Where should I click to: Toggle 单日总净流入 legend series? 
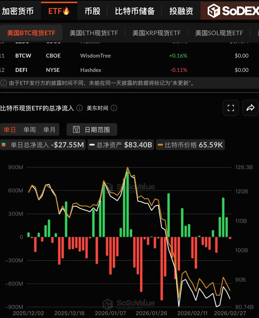click(43, 145)
